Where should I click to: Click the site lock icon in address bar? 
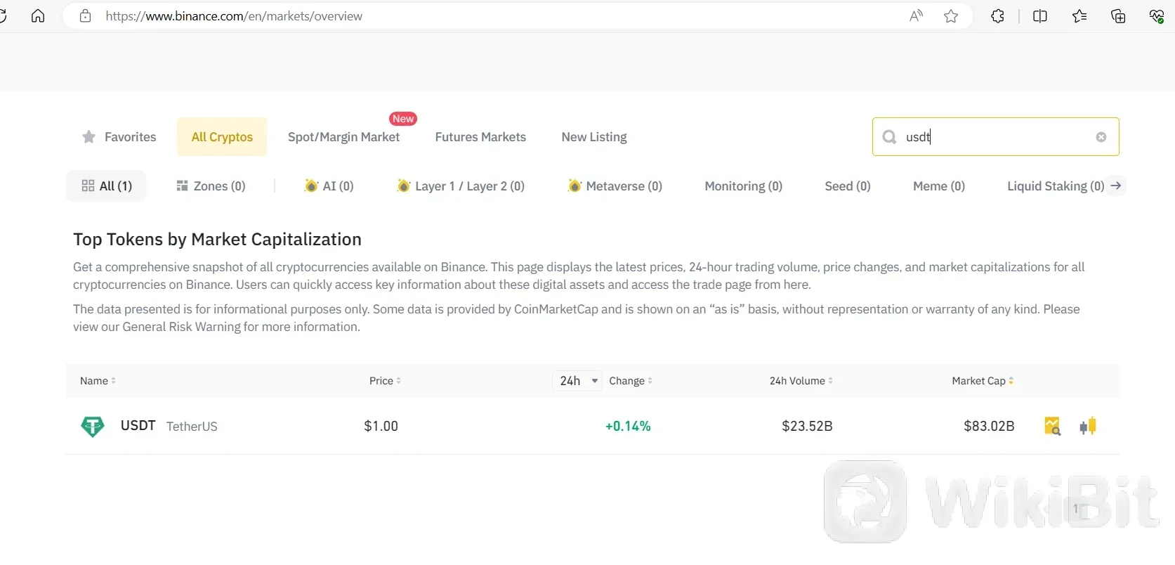pos(85,16)
